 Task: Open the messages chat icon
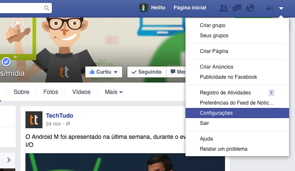[x=237, y=8]
